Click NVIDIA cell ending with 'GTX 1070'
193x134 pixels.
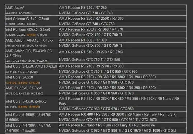123,120
